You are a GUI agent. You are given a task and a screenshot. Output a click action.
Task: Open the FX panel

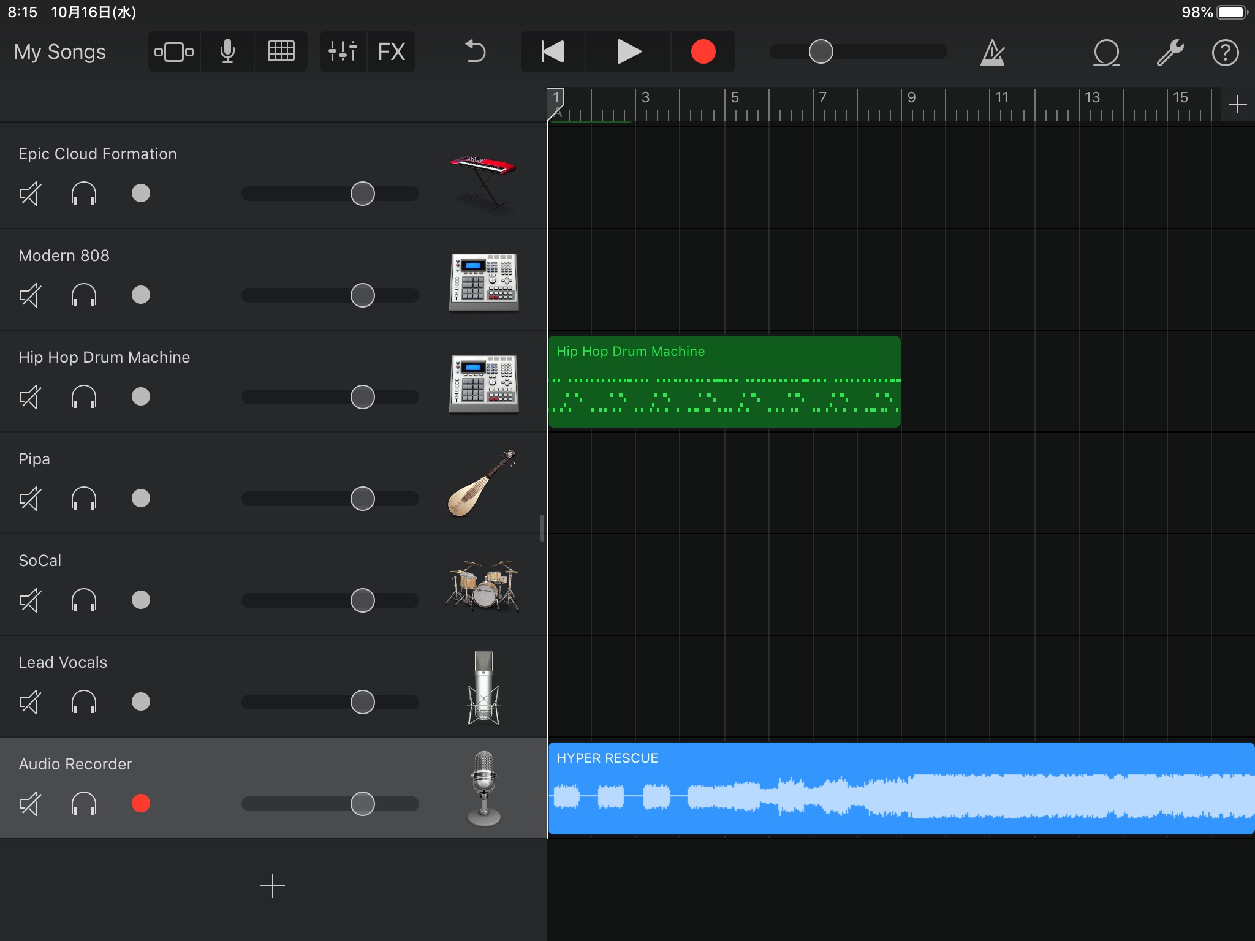tap(392, 52)
